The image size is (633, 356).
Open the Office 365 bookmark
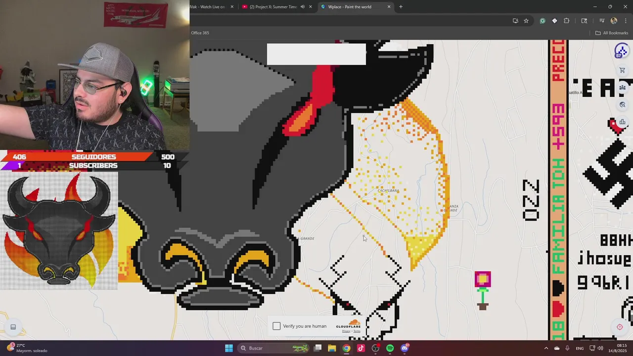pos(200,33)
